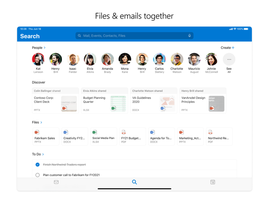Expand the People section chevron

click(45, 48)
